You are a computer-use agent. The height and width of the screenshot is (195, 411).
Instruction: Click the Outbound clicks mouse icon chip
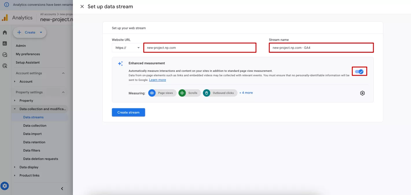click(x=207, y=93)
